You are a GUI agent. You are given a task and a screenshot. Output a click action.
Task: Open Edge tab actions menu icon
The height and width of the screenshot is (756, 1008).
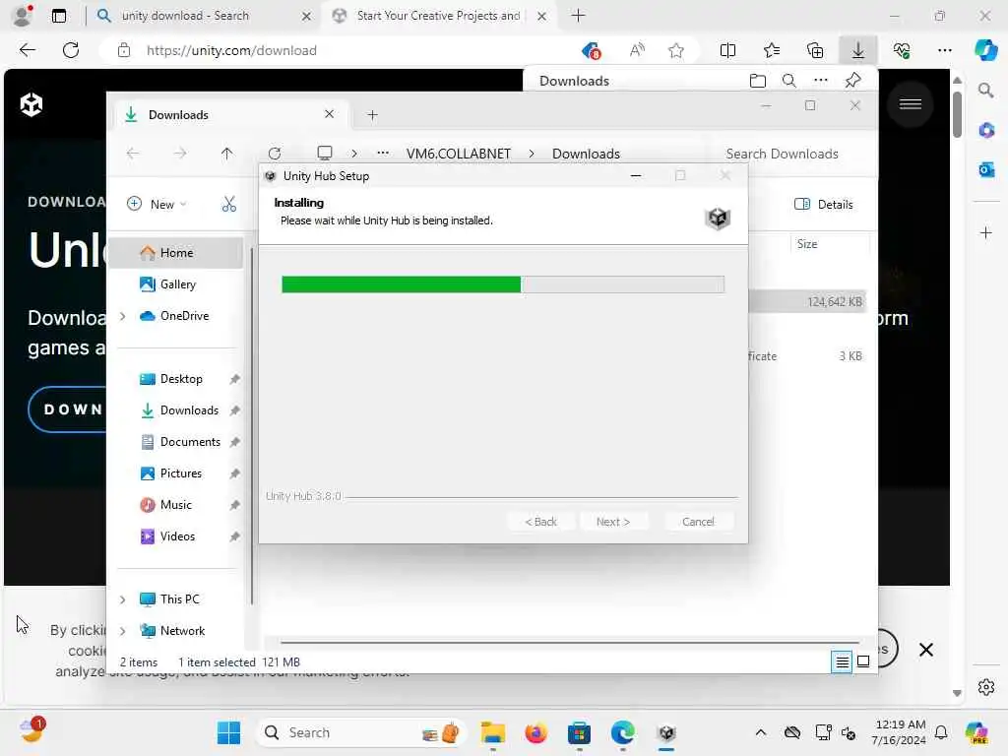(x=59, y=16)
